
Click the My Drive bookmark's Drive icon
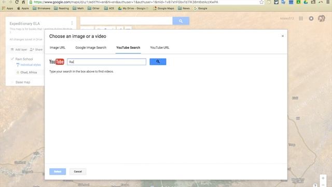pyautogui.click(x=120, y=8)
